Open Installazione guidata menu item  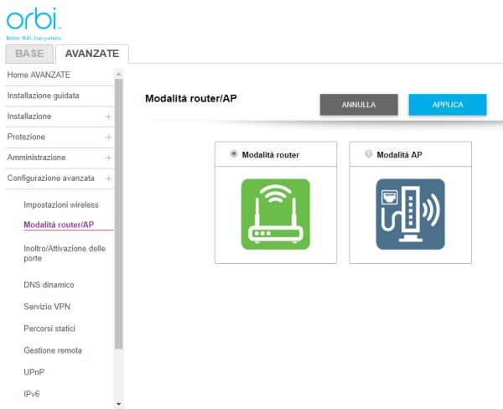[x=43, y=96]
